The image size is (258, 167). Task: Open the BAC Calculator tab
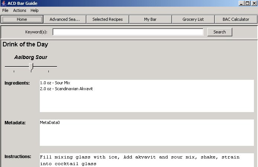pyautogui.click(x=236, y=19)
